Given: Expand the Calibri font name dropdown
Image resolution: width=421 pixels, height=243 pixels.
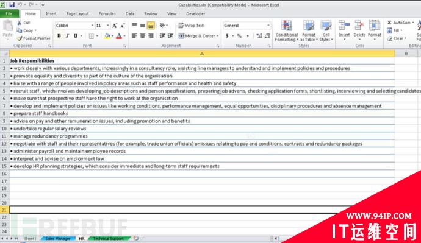Looking at the screenshot, I should 92,26.
